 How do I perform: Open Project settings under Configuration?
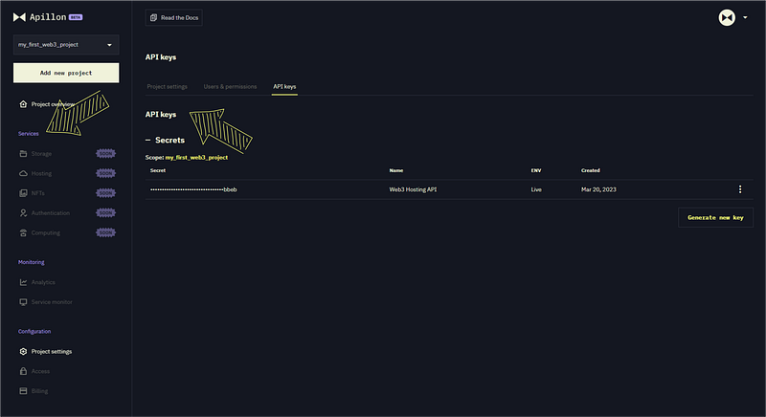tap(52, 352)
